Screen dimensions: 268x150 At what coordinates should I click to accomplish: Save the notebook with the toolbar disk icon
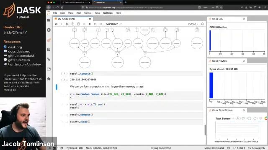(x=56, y=24)
